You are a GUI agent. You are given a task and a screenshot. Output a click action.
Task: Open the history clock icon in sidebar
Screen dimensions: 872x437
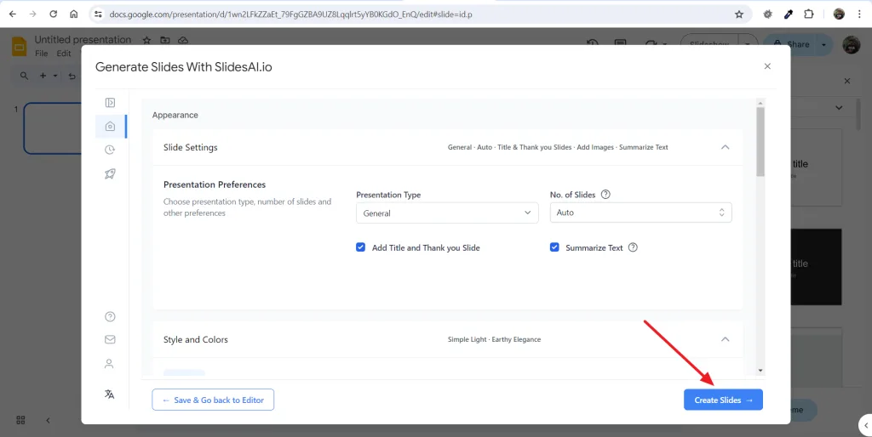pos(110,150)
